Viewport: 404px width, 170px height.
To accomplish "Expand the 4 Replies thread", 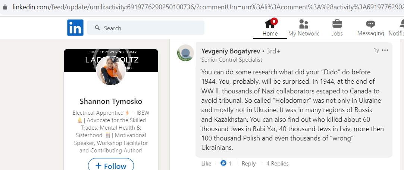I will [x=277, y=164].
